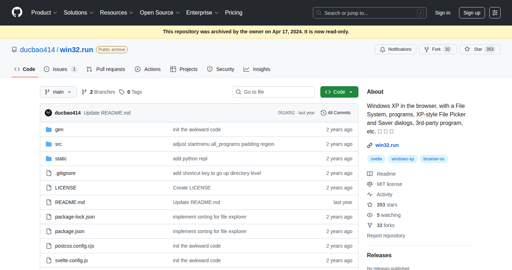
Task: Click the book icon beside Readme
Action: coord(370,174)
